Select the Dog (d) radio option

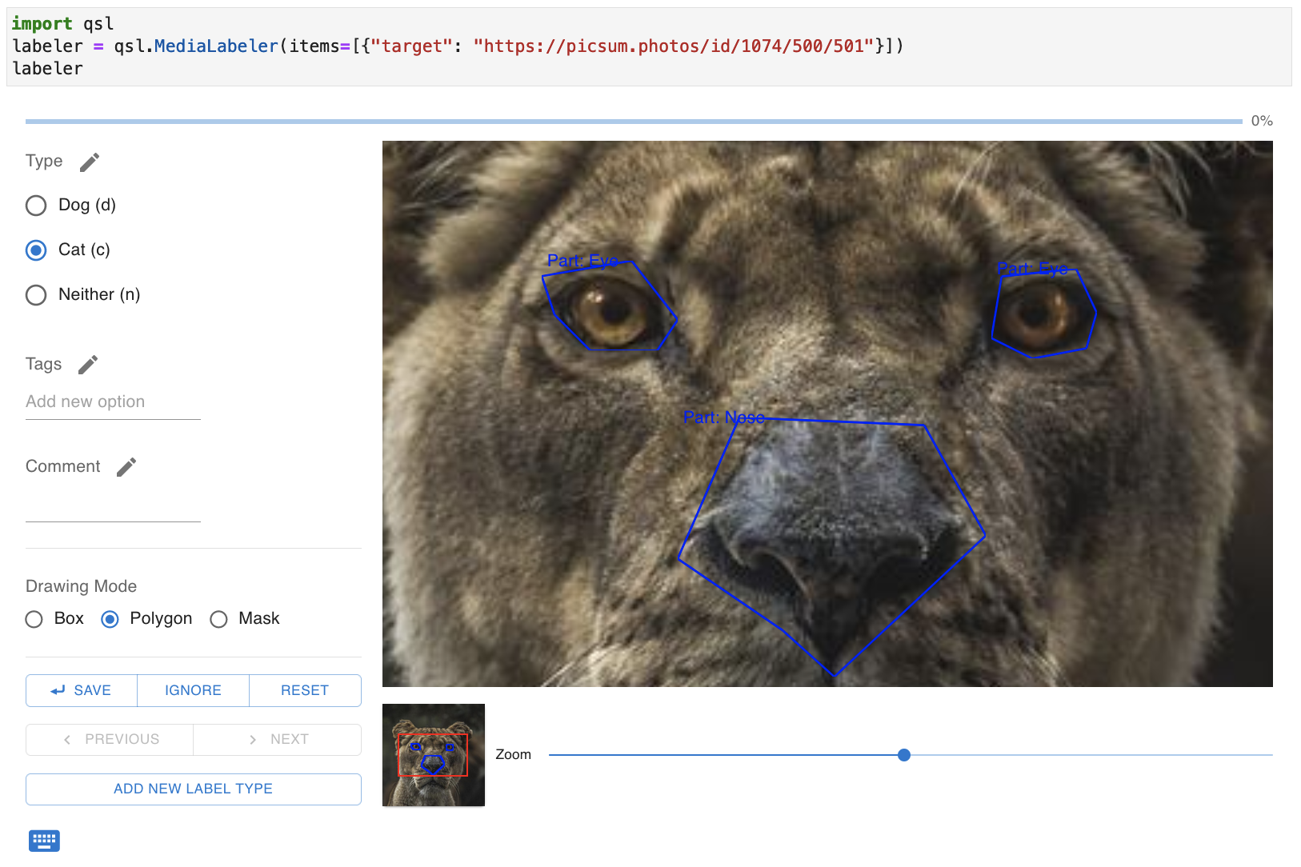tap(36, 206)
